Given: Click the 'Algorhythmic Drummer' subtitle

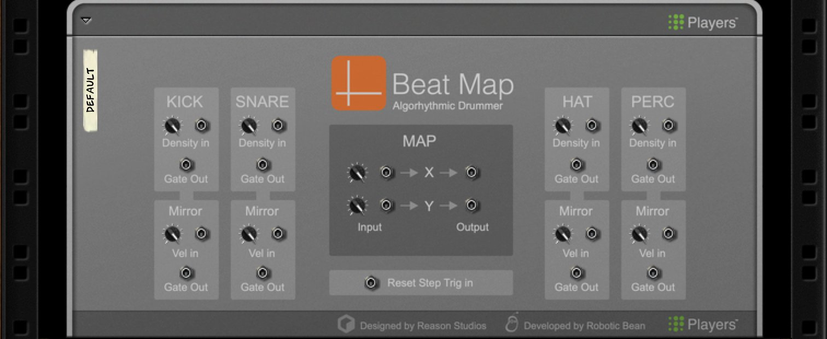Looking at the screenshot, I should click(x=447, y=106).
